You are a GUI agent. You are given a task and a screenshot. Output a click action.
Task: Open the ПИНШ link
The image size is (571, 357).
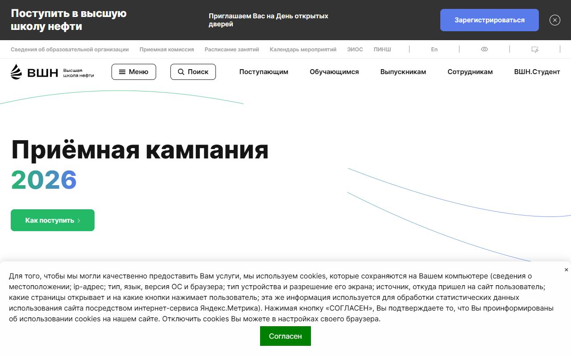tap(382, 50)
